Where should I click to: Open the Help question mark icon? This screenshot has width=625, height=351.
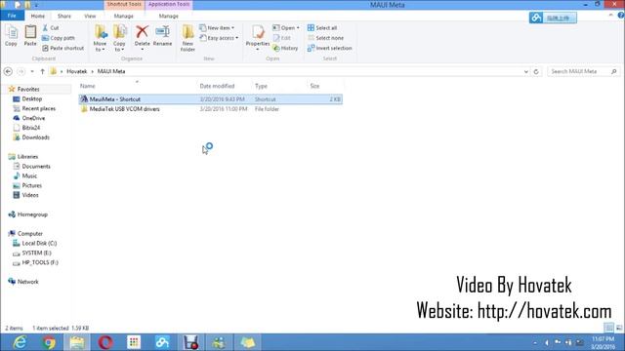(621, 16)
